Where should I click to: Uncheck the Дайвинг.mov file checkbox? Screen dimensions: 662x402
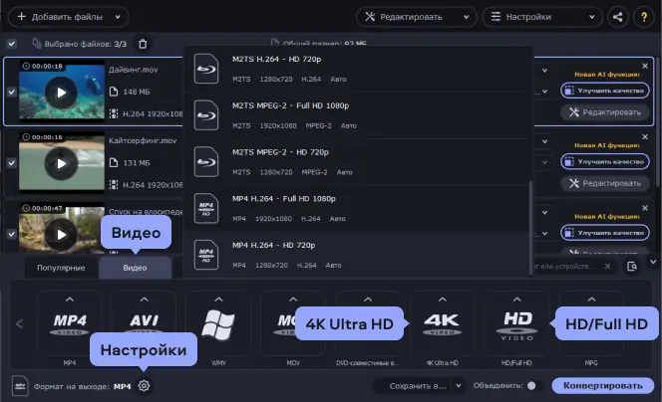[x=12, y=92]
